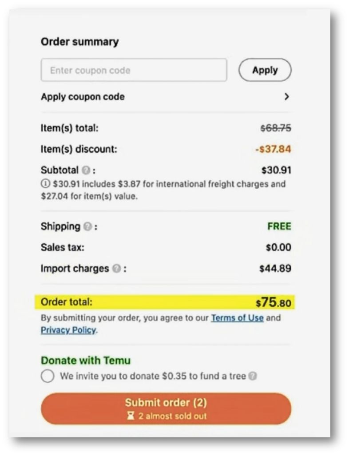Click the Donate with Temu heading

86,361
